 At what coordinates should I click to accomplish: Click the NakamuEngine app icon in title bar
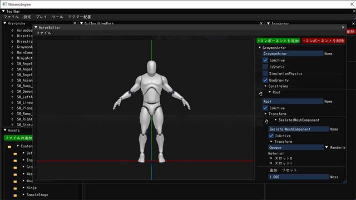[4, 4]
